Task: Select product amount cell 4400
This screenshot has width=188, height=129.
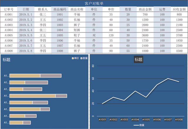Action: pyautogui.click(x=145, y=51)
